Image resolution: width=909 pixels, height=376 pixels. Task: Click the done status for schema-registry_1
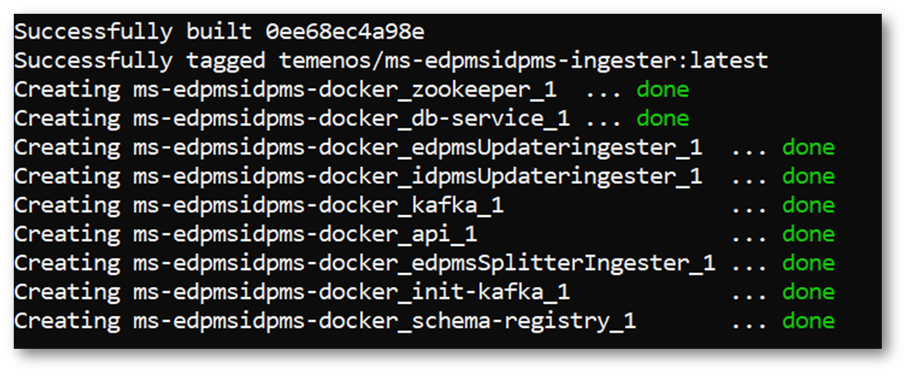pyautogui.click(x=808, y=321)
